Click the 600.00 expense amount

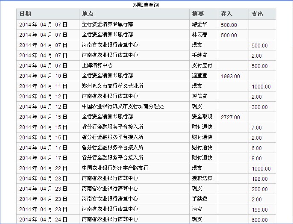[x=260, y=220]
